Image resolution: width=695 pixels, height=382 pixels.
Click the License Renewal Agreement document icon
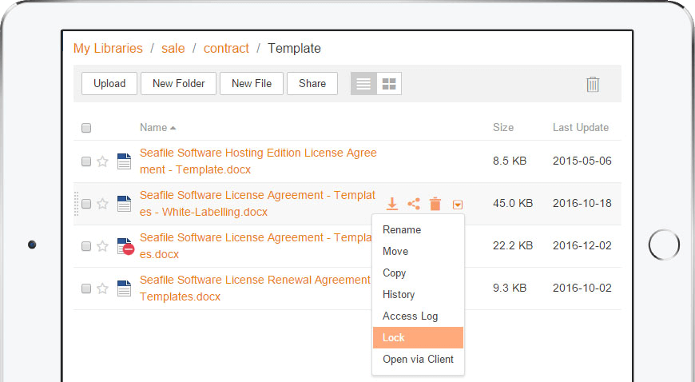[x=124, y=288]
